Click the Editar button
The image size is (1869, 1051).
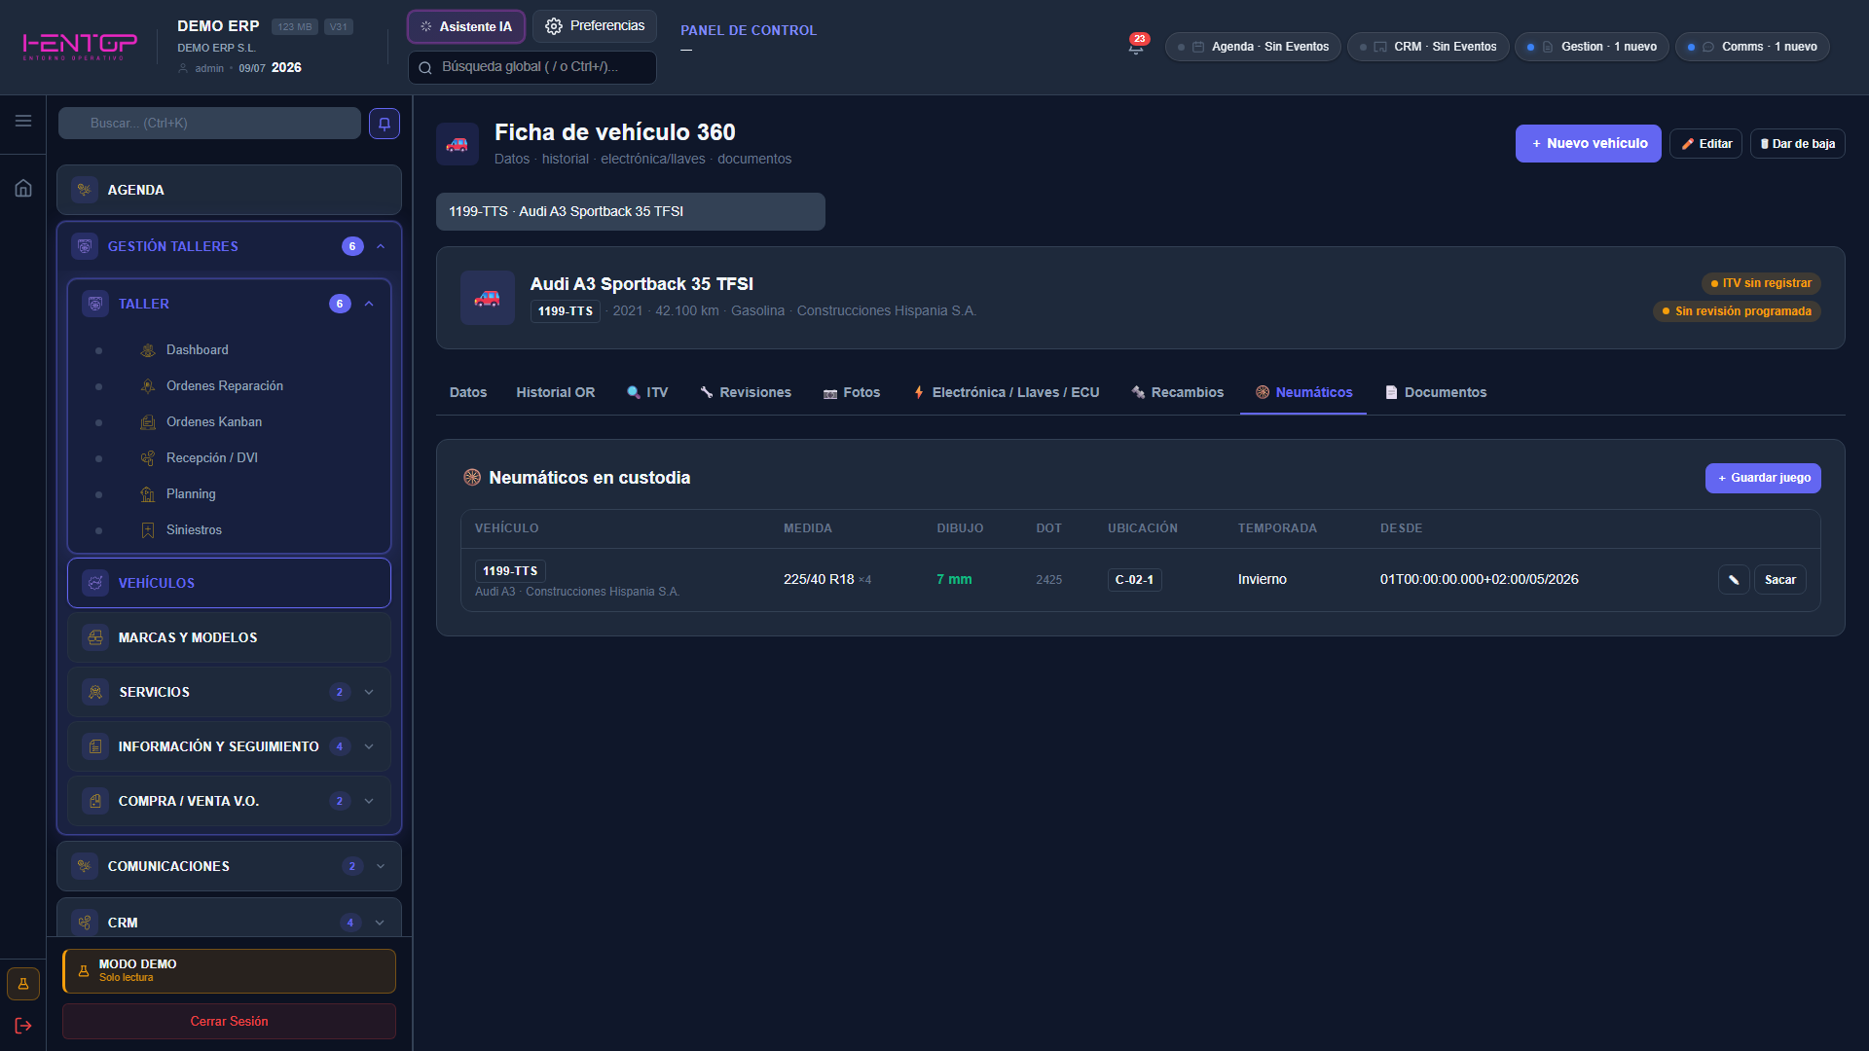(1706, 144)
